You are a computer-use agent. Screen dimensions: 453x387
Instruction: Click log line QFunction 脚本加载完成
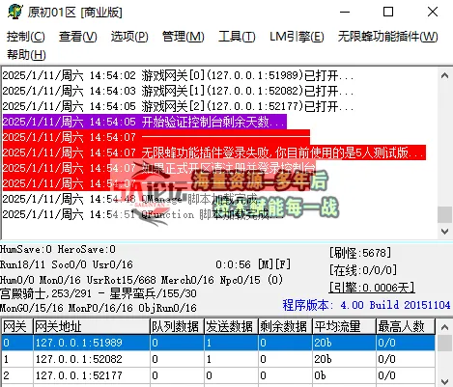coord(143,214)
